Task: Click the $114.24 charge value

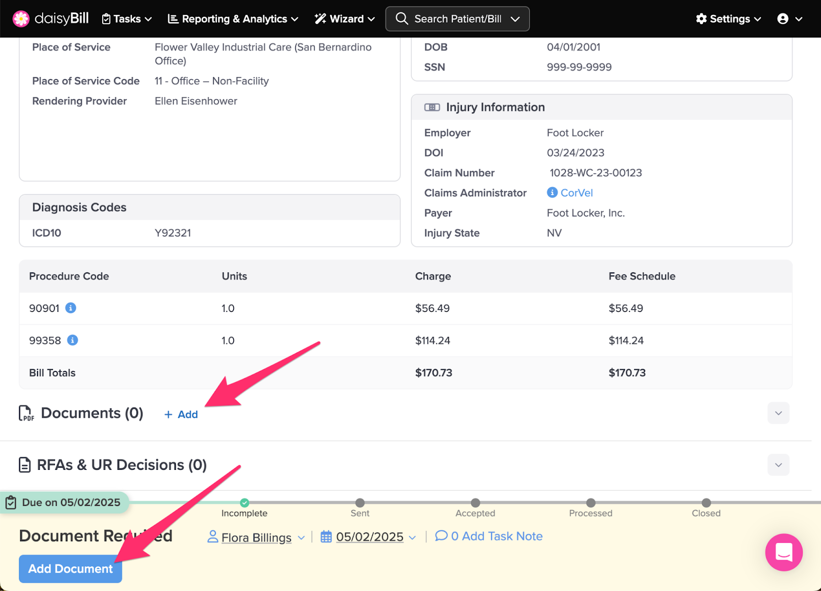Action: point(433,341)
